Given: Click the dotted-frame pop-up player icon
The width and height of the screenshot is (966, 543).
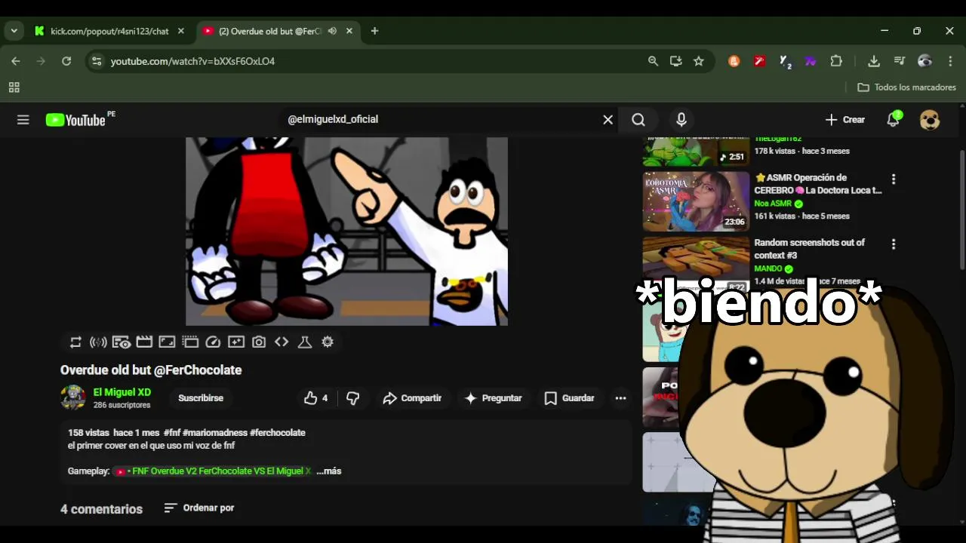Looking at the screenshot, I should 190,342.
